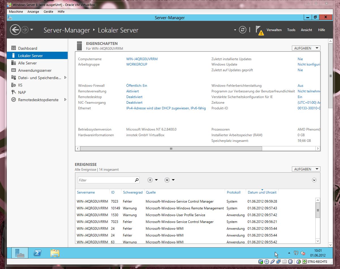340x269 pixels.
Task: Refresh the Server-Manager view
Action: pyautogui.click(x=243, y=30)
